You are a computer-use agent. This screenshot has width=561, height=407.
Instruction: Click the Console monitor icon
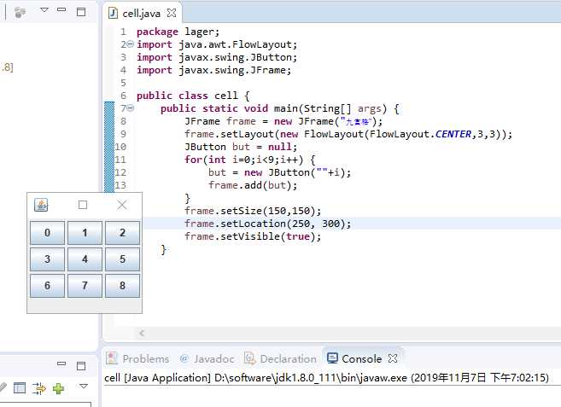pos(332,358)
